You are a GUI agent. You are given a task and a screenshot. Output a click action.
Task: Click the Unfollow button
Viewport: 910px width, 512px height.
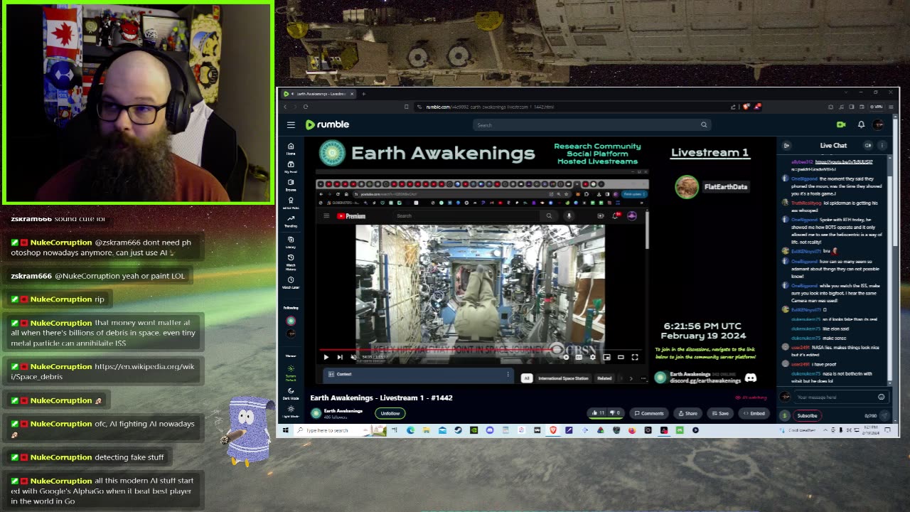click(390, 413)
